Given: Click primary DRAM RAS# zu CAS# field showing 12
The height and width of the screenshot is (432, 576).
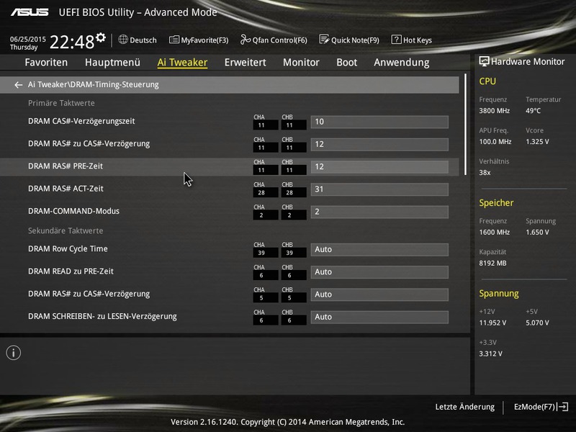Looking at the screenshot, I should (x=379, y=145).
